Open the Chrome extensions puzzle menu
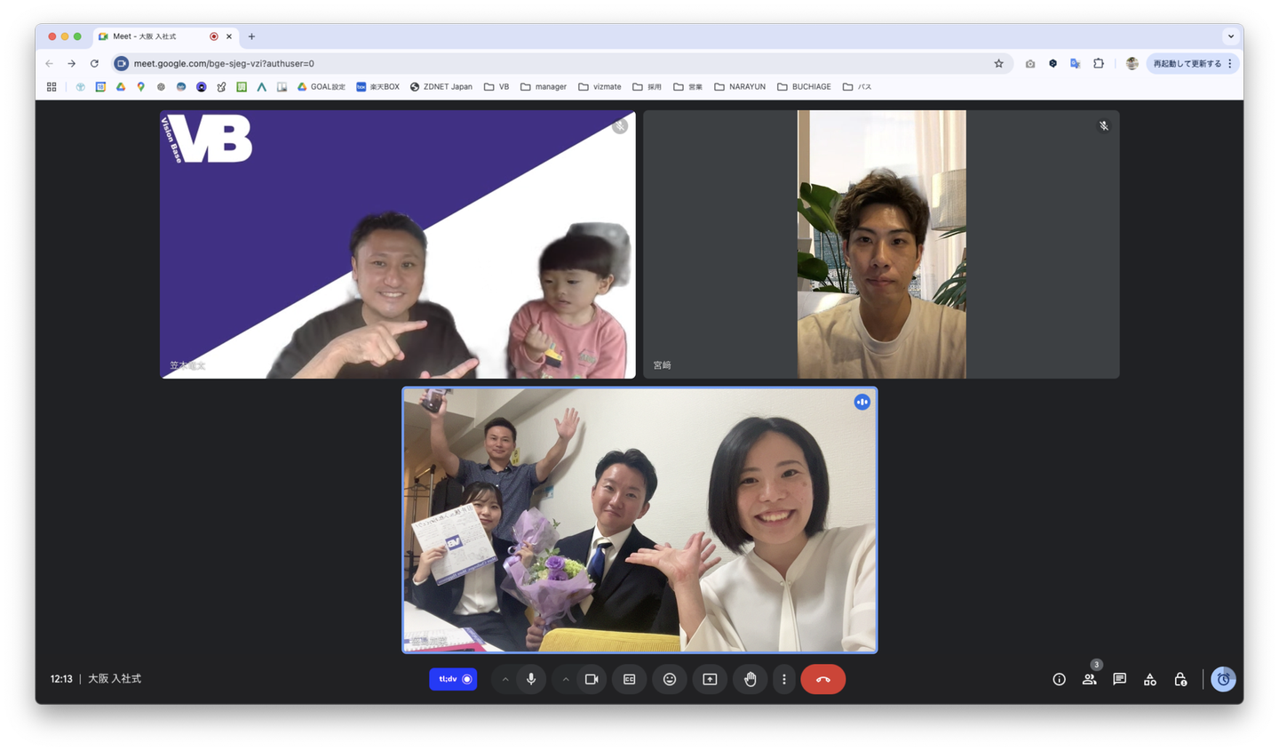The width and height of the screenshot is (1279, 751). pyautogui.click(x=1099, y=64)
